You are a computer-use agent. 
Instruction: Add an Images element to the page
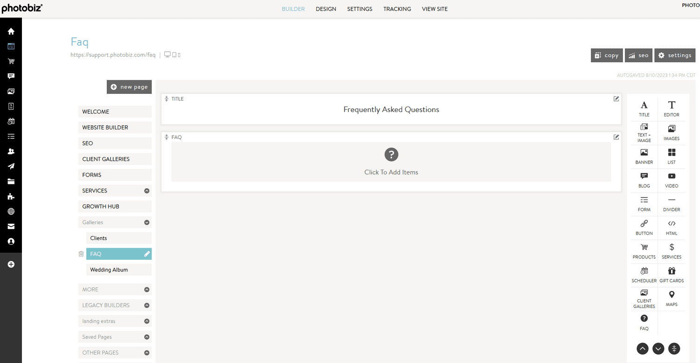672,132
